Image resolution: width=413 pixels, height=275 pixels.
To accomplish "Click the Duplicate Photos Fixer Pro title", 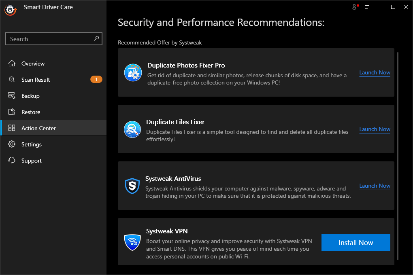I will click(186, 65).
